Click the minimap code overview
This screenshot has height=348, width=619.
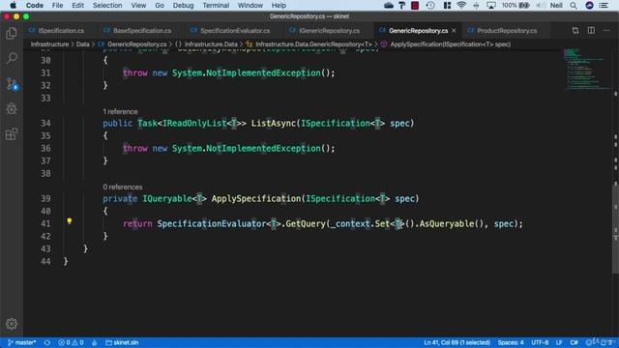click(x=586, y=70)
